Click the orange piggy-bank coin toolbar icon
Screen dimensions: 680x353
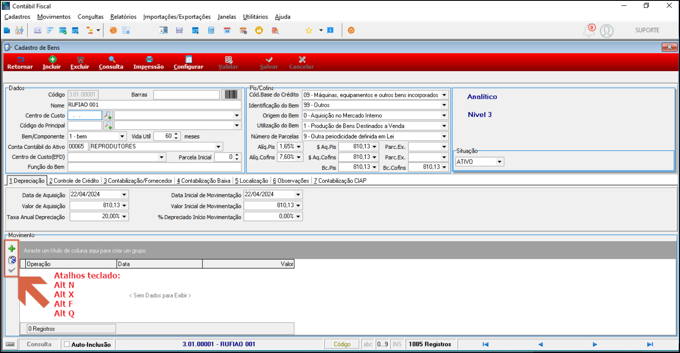113,30
